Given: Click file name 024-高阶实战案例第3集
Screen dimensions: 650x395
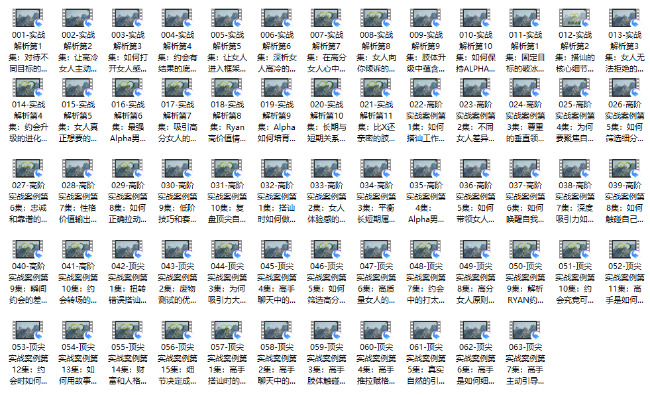Looking at the screenshot, I should (525, 121).
